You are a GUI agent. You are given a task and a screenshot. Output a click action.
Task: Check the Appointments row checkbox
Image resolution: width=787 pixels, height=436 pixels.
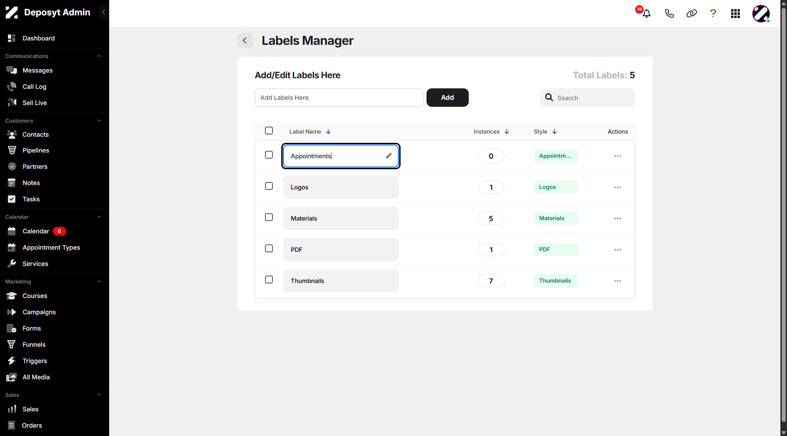point(269,155)
